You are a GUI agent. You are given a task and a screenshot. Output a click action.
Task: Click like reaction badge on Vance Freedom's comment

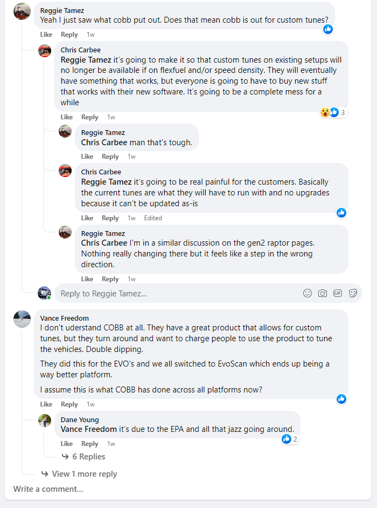(x=341, y=399)
